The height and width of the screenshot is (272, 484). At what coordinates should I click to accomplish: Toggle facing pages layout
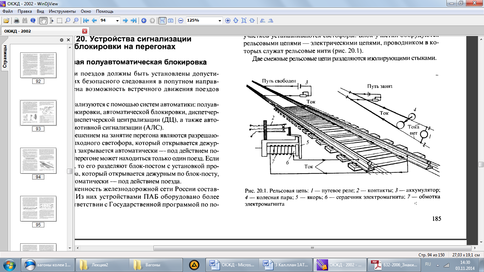pyautogui.click(x=171, y=21)
